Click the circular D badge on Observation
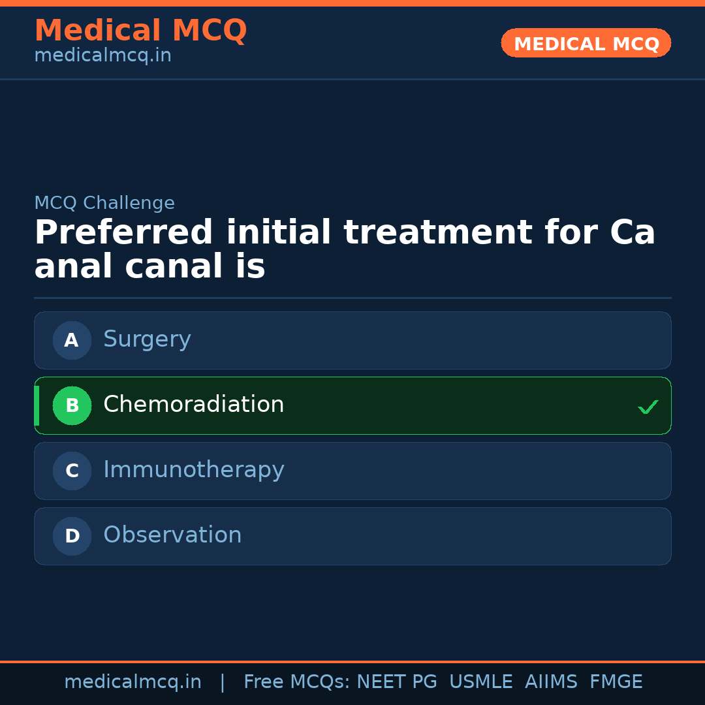 (x=72, y=536)
